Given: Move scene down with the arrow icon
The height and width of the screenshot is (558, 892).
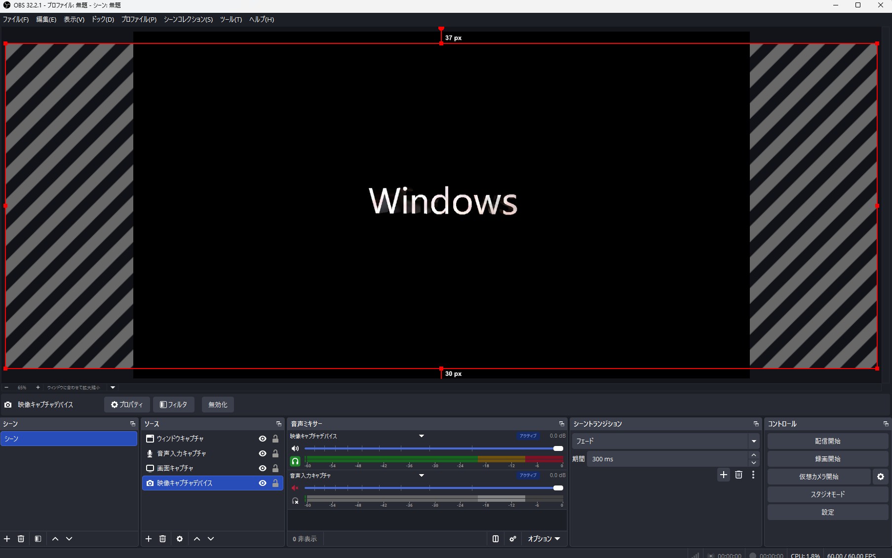Looking at the screenshot, I should pos(69,539).
